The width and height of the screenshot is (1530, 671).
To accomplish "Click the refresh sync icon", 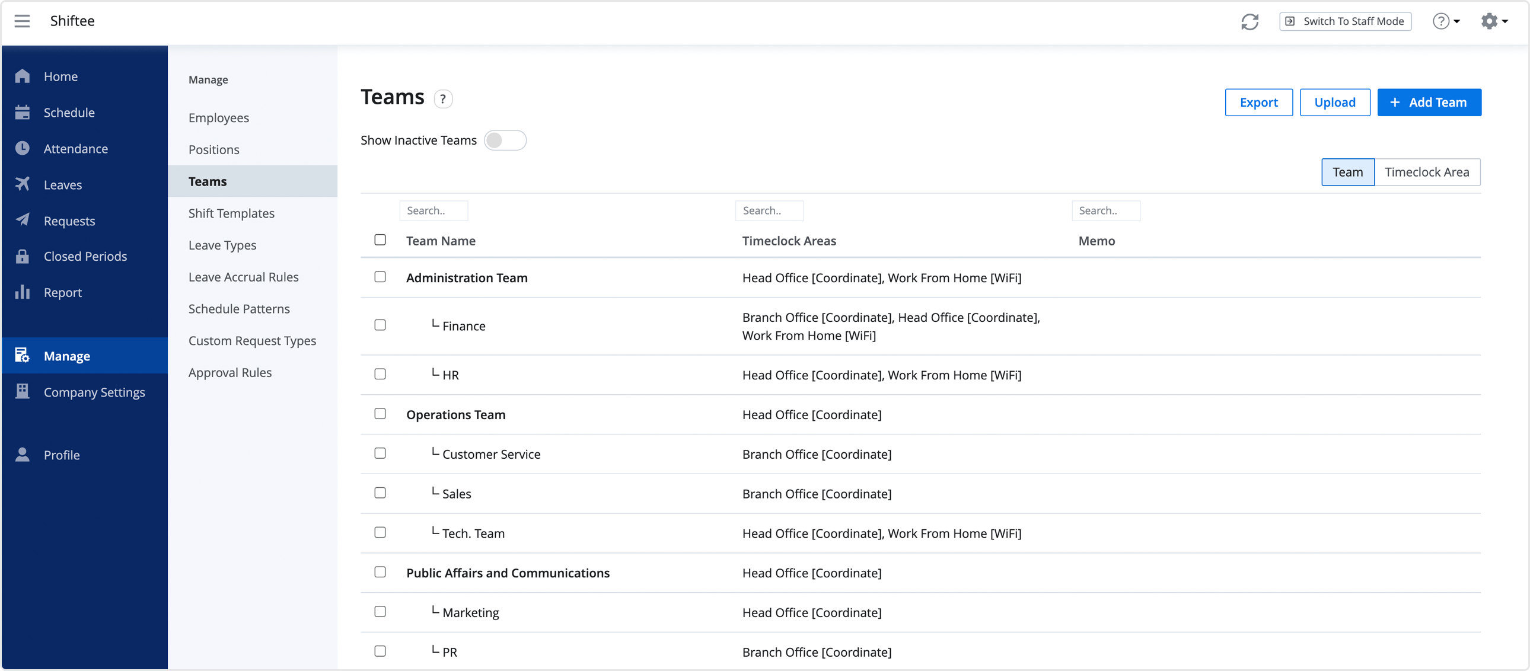I will pyautogui.click(x=1250, y=21).
